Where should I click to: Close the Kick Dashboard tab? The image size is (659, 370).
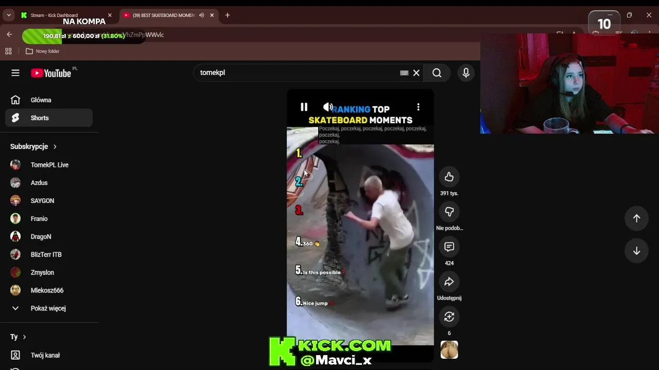pyautogui.click(x=110, y=15)
